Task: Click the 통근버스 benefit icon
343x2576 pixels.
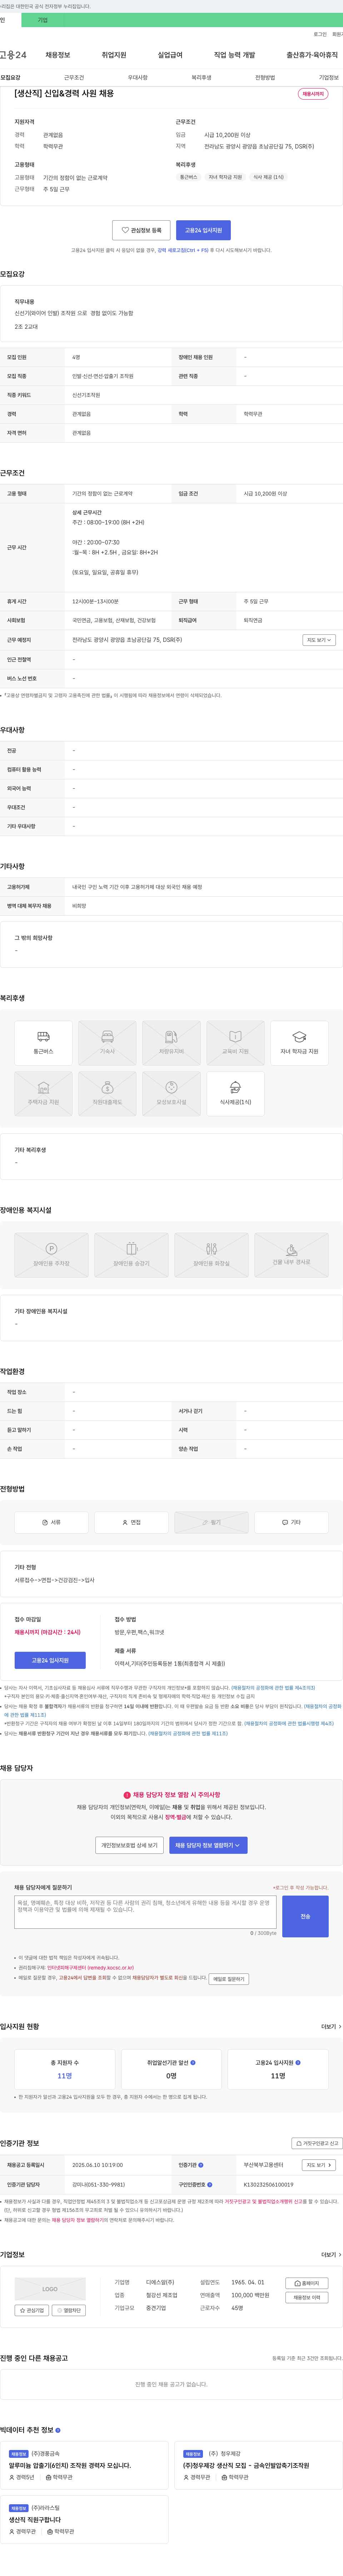Action: point(43,1043)
